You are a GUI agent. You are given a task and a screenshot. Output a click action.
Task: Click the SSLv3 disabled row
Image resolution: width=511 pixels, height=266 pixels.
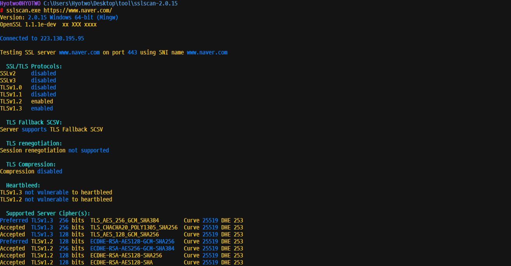[28, 80]
